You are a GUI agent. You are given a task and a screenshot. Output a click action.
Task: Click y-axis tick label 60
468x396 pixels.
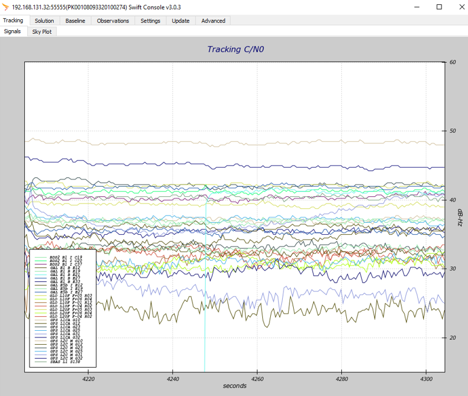coord(453,62)
